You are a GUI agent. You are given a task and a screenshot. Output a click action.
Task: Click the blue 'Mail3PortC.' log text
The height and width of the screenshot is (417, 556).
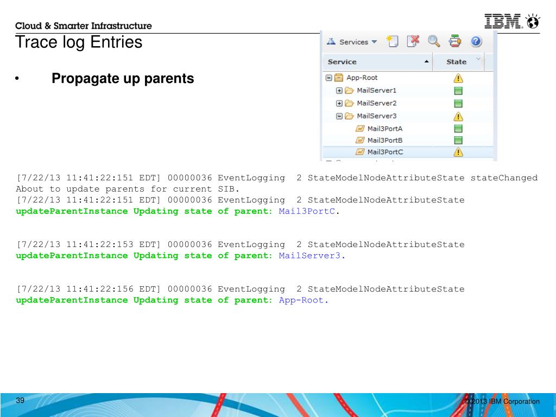pyautogui.click(x=309, y=212)
